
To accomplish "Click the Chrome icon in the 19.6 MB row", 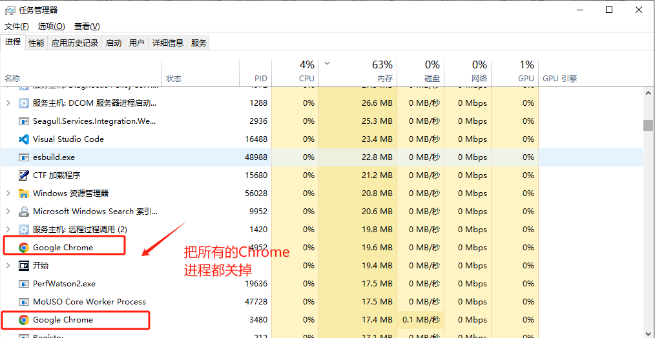I will coord(24,248).
